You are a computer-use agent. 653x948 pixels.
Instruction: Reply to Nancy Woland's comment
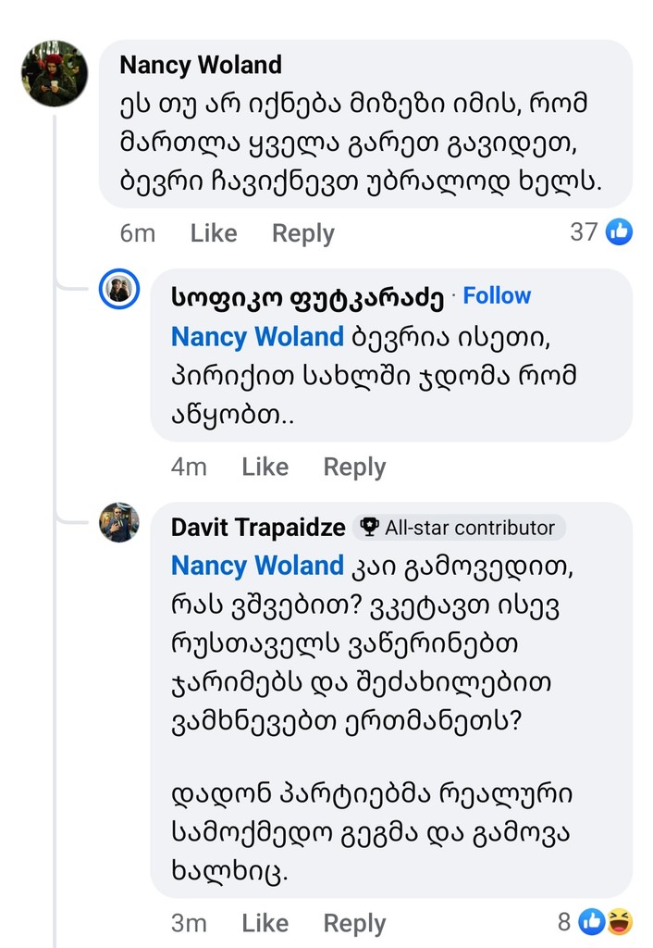[302, 233]
